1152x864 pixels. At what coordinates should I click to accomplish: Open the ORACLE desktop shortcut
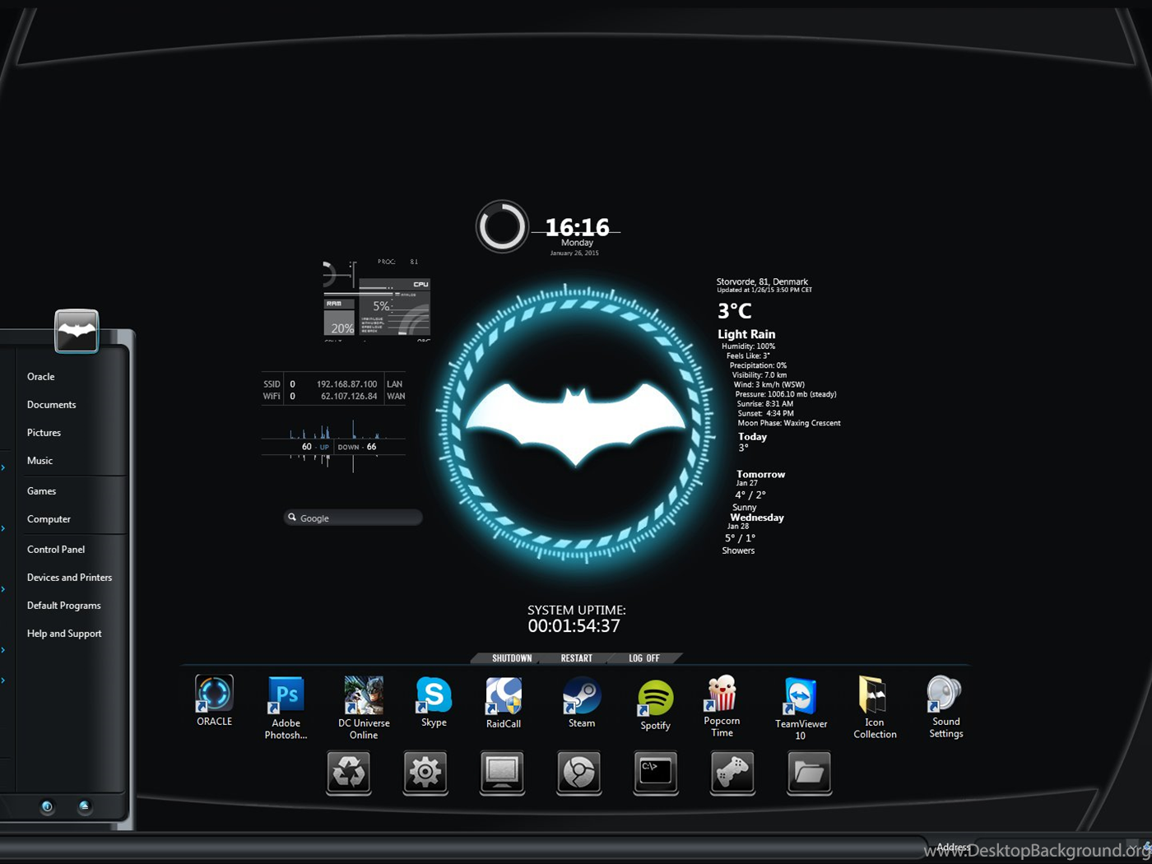214,699
